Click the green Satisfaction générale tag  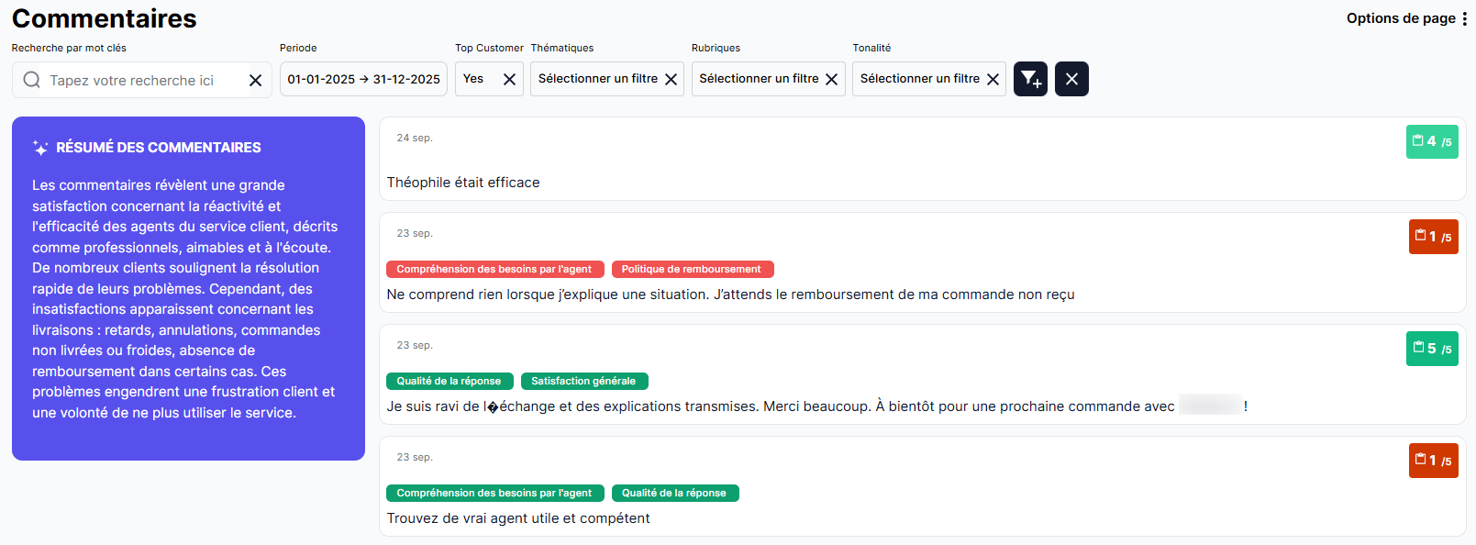583,381
